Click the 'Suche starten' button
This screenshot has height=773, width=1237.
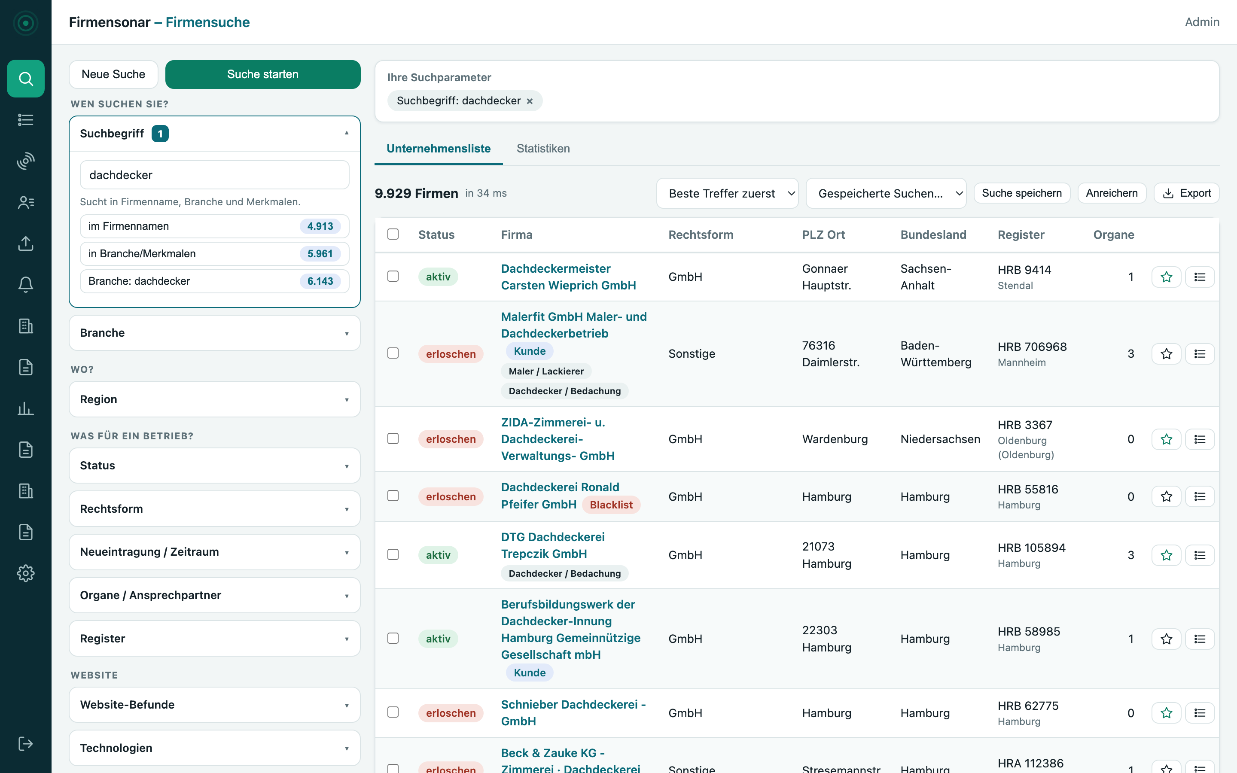(x=263, y=74)
